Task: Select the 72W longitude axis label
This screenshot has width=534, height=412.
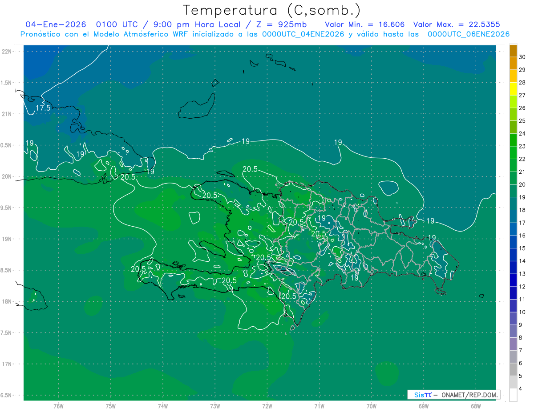Action: (x=267, y=406)
